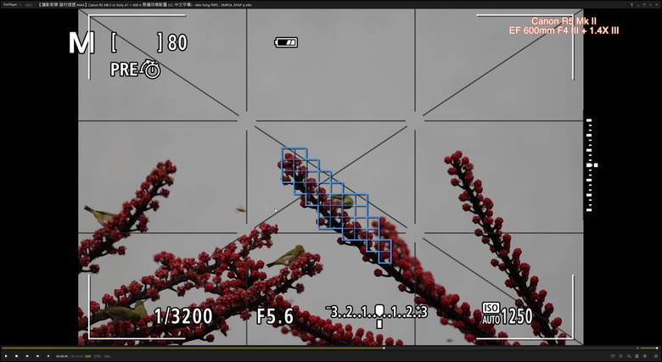Close the PotPlayer window

(657, 4)
